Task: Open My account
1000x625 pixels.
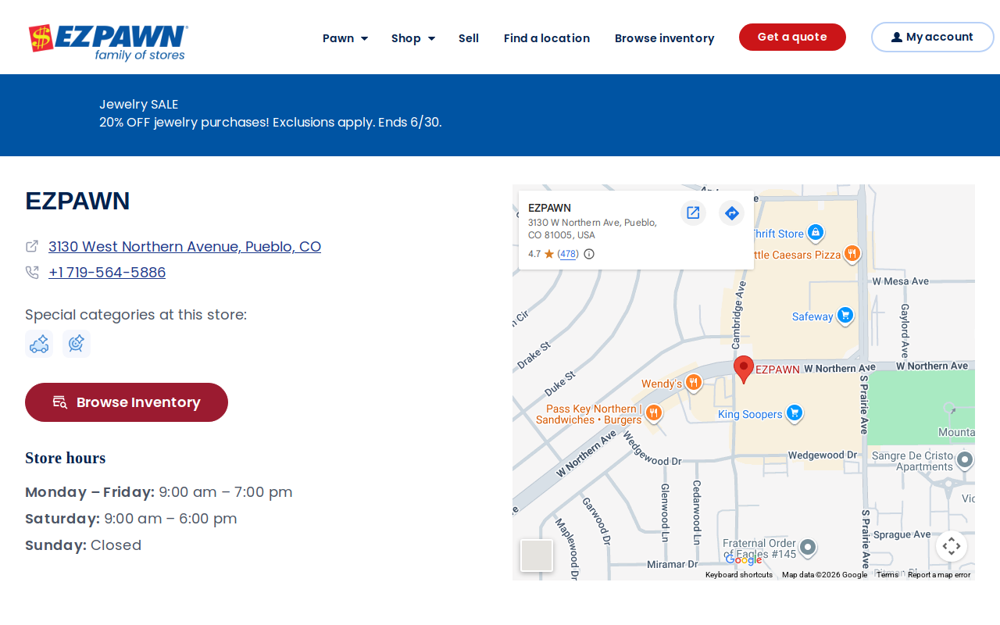Action: coord(932,37)
